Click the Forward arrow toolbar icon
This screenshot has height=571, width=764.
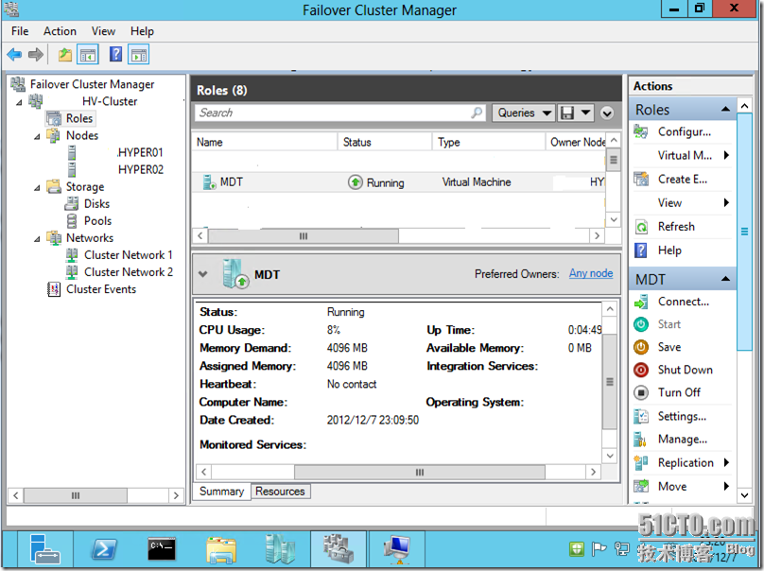click(36, 55)
